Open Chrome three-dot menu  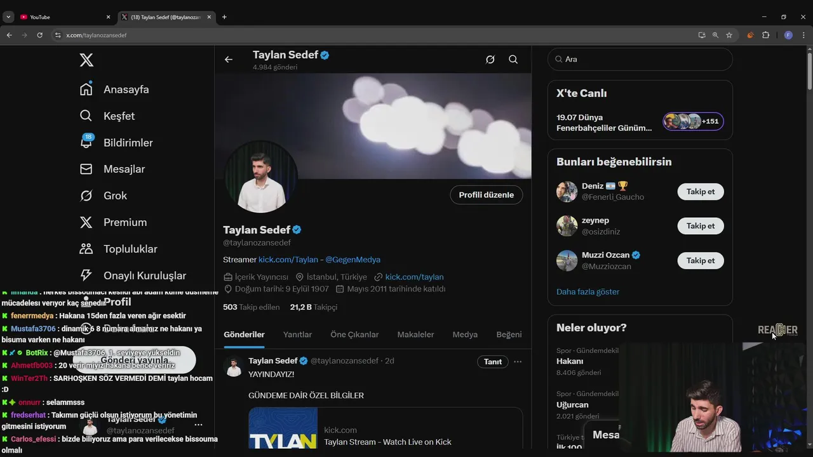(804, 35)
